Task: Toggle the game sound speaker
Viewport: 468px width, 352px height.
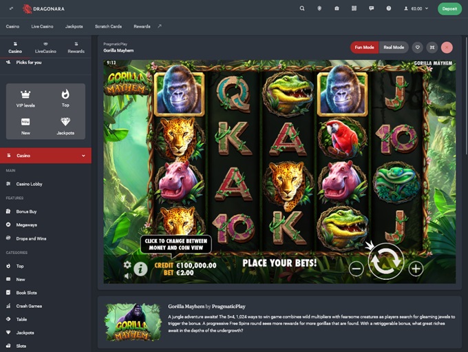Action: 127,276
